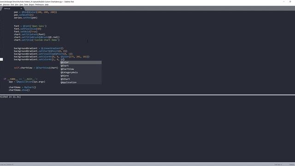Click the line 'series.setPen(pen)'

[26, 18]
